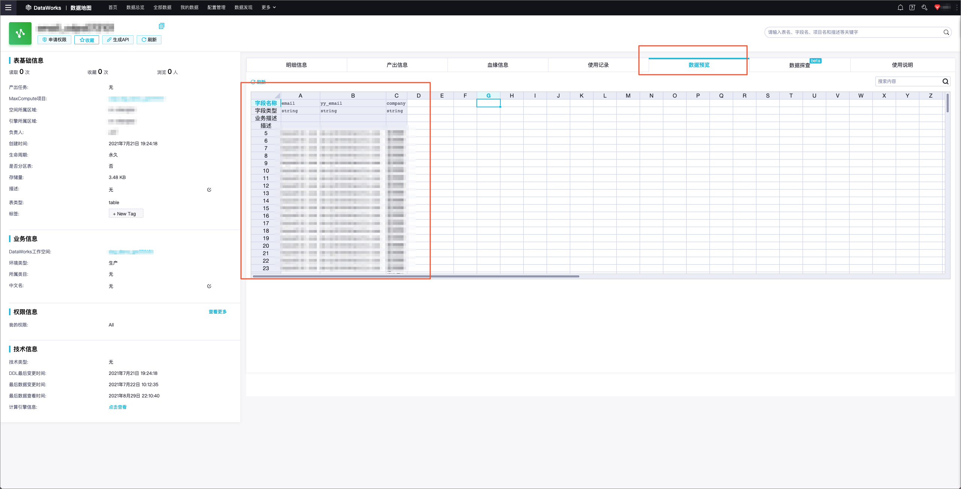Edit the 中文名 field pencil icon
Image resolution: width=961 pixels, height=489 pixels.
209,286
